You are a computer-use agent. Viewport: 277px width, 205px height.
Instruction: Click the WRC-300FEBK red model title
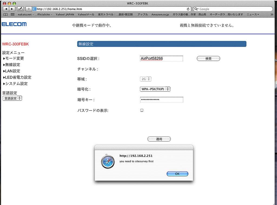coord(15,44)
